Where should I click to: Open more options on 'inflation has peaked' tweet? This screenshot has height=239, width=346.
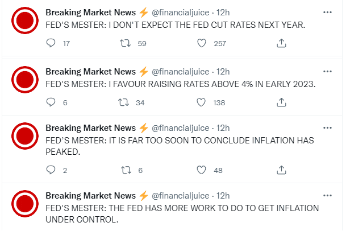point(327,127)
